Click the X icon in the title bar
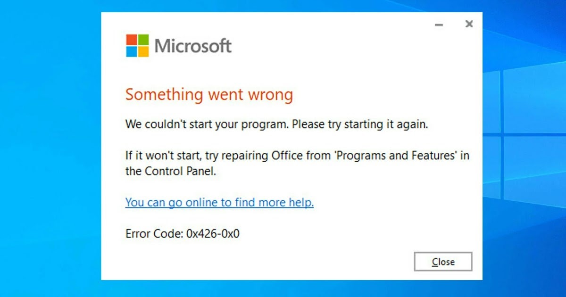 click(x=469, y=24)
